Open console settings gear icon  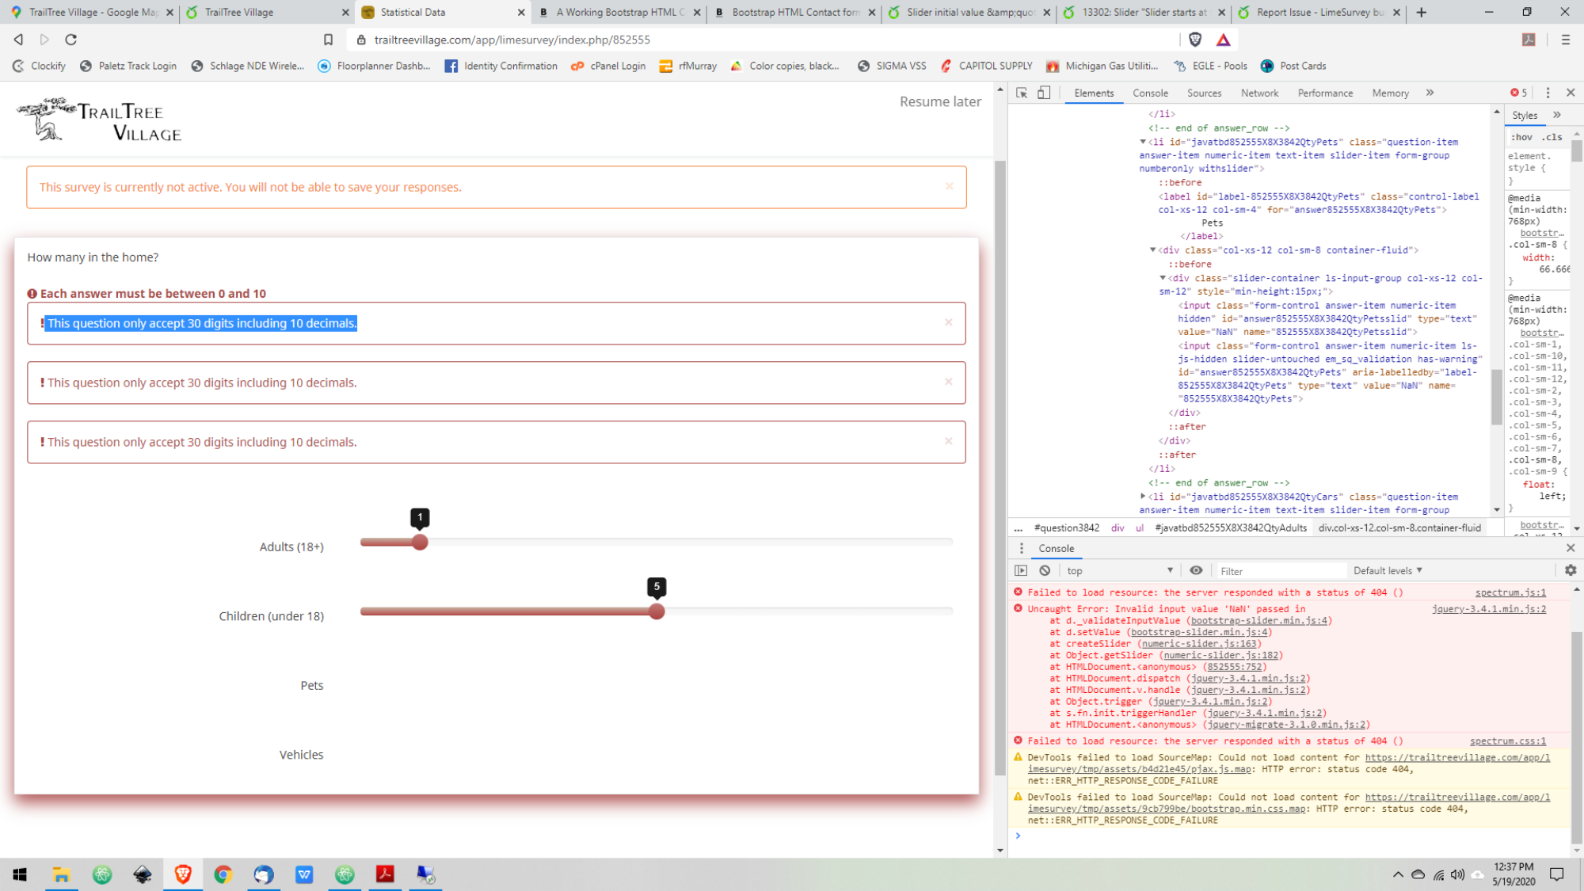point(1571,570)
